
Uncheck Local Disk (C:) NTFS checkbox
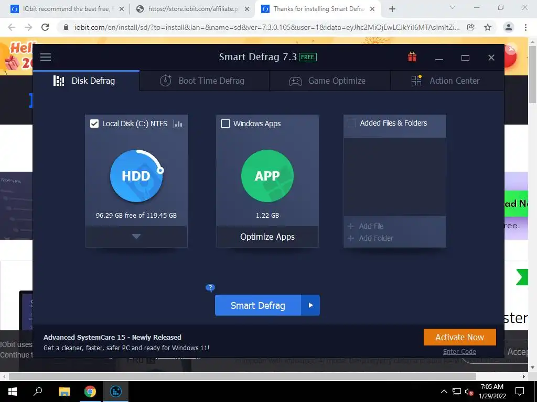pos(94,124)
